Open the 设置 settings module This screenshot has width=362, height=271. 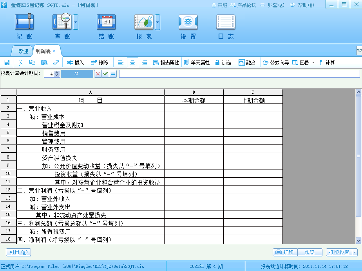click(188, 27)
